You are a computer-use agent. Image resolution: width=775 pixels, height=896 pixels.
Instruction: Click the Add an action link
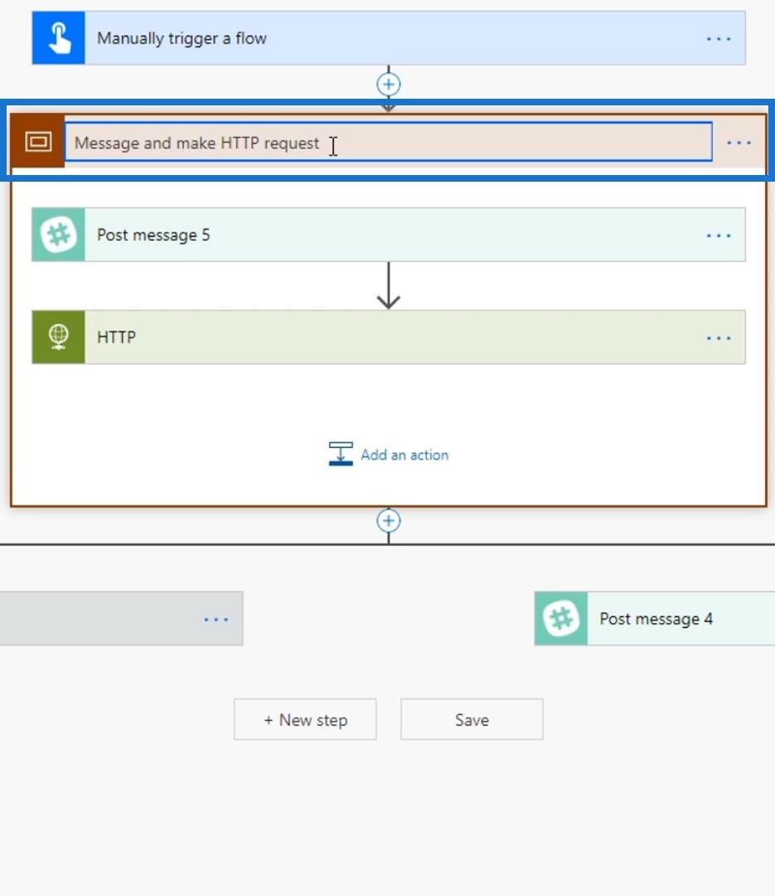[x=404, y=455]
